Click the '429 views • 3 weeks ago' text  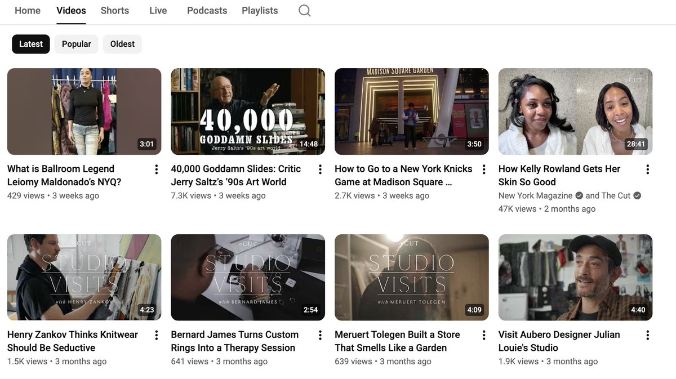coord(53,196)
